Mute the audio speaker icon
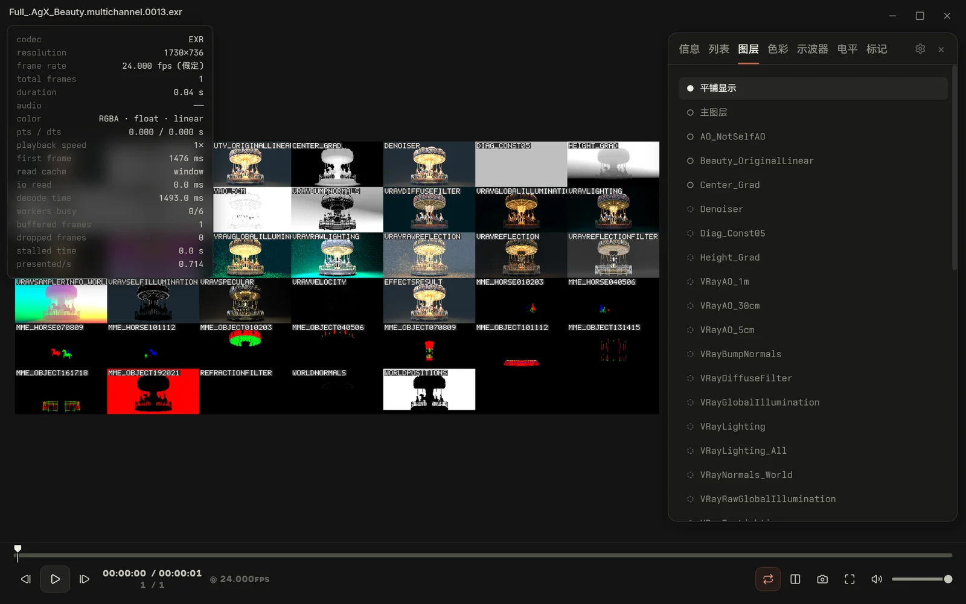966x604 pixels. coord(877,579)
